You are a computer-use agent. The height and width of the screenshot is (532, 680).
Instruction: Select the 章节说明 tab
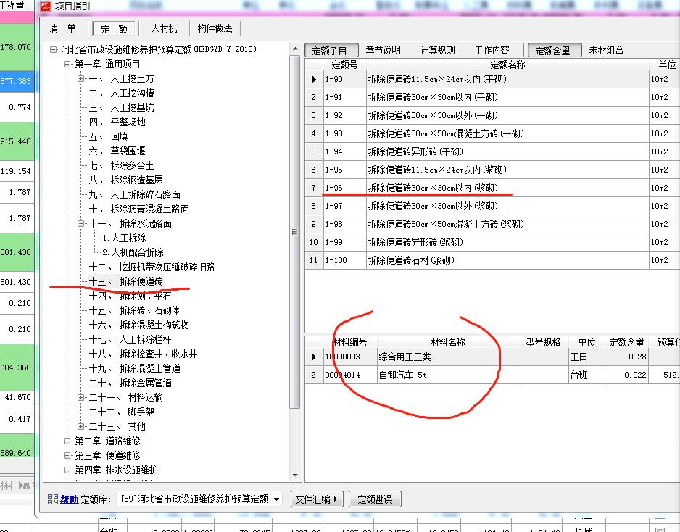pyautogui.click(x=383, y=50)
